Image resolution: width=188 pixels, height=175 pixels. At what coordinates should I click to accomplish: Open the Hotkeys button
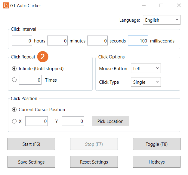point(157,162)
